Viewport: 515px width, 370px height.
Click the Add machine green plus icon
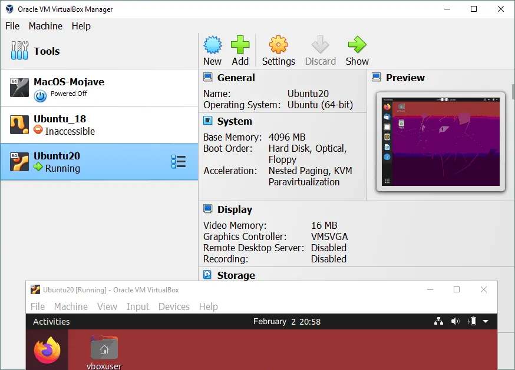[240, 45]
